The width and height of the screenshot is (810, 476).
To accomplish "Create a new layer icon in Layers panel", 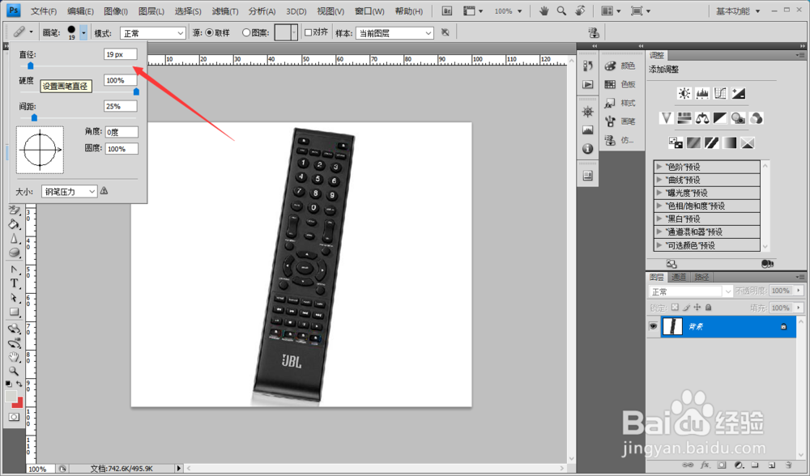I will point(772,465).
